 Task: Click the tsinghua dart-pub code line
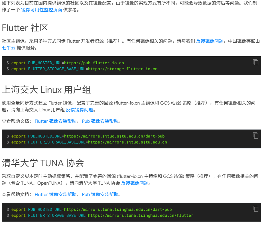coord(89,209)
